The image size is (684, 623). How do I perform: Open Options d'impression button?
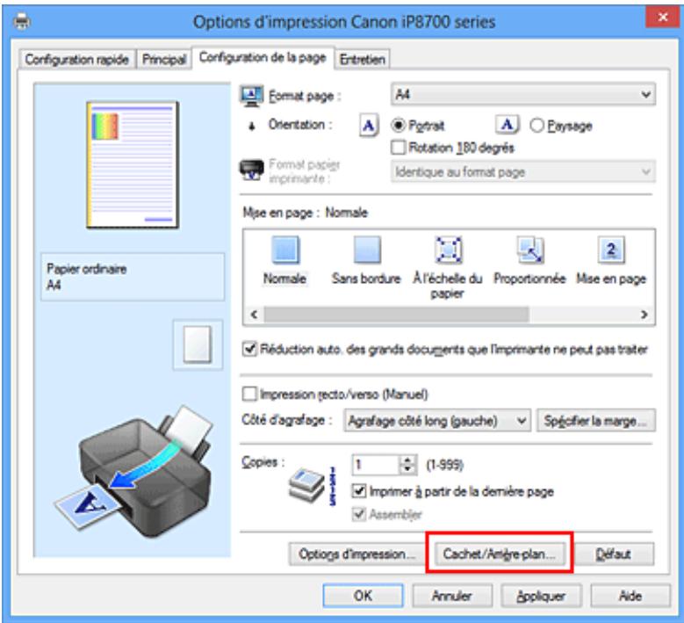click(356, 554)
